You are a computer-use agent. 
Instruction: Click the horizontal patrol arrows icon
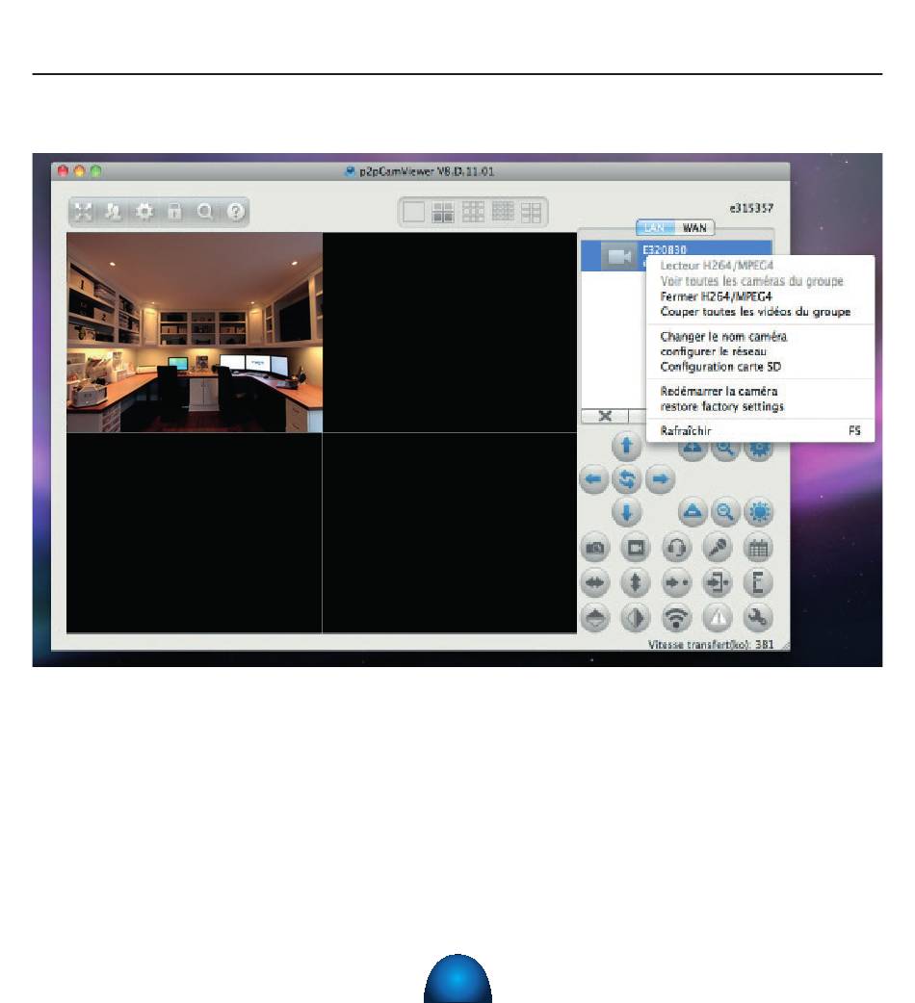click(595, 582)
